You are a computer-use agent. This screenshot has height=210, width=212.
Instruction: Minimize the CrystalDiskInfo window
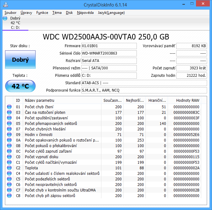click(x=184, y=4)
